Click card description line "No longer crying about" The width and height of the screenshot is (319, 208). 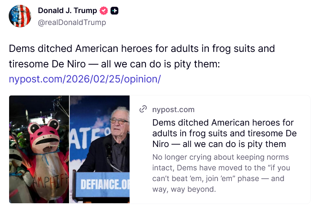(220, 157)
